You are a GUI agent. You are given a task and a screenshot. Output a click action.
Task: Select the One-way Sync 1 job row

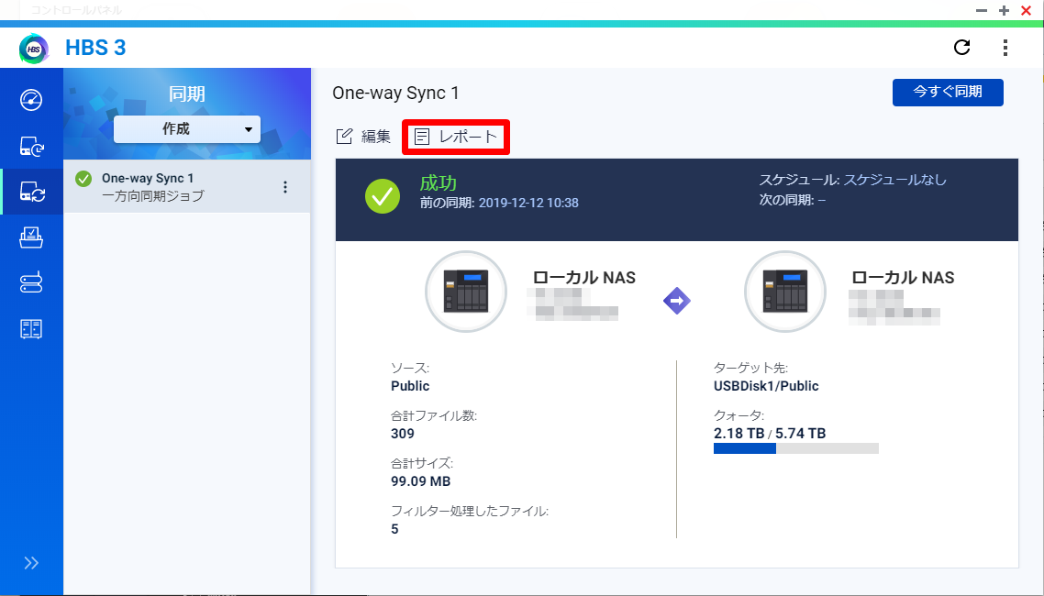[x=187, y=186]
